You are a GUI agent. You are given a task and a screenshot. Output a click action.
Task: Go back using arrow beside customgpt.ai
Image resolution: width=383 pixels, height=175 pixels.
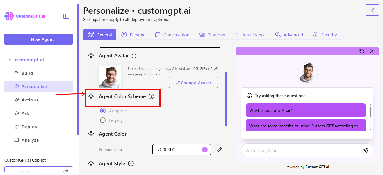(10, 60)
